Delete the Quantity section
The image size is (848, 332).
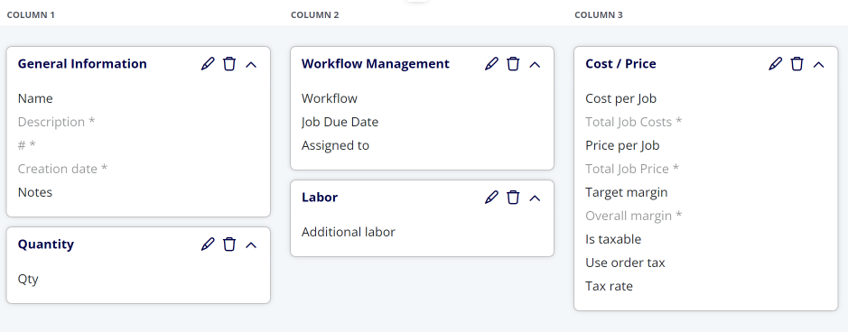tap(229, 244)
